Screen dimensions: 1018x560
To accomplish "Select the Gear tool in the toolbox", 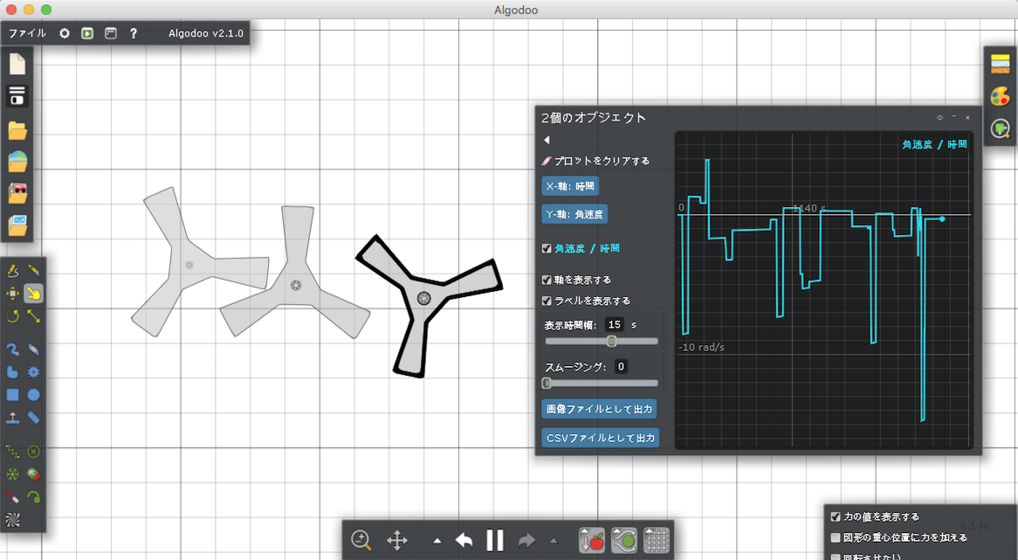I will tap(34, 372).
